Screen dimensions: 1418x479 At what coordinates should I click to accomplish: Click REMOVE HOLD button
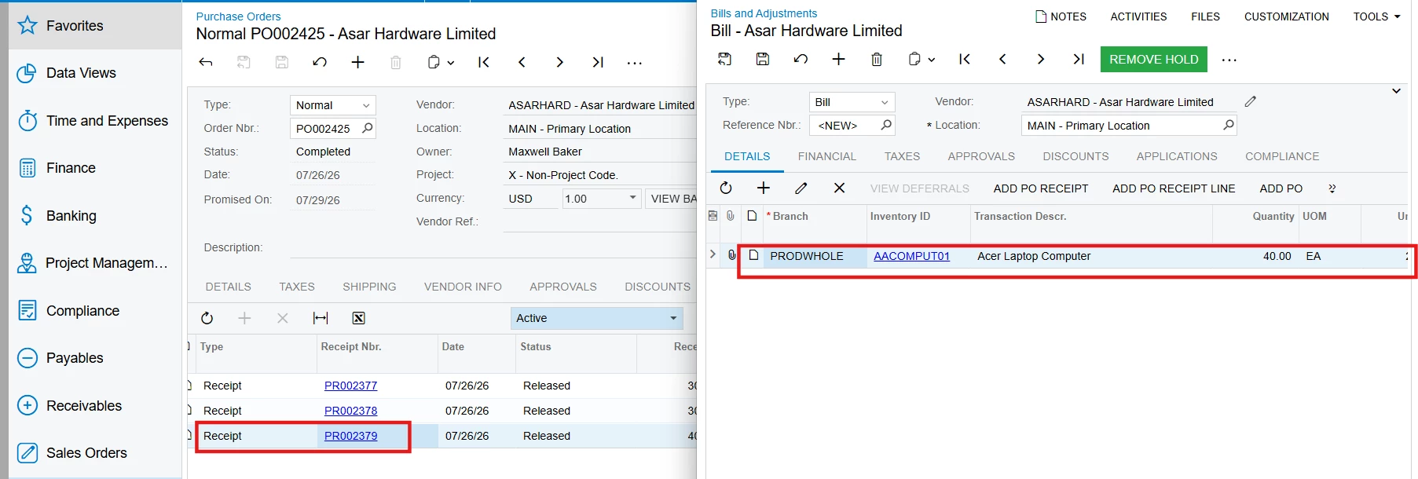1153,60
